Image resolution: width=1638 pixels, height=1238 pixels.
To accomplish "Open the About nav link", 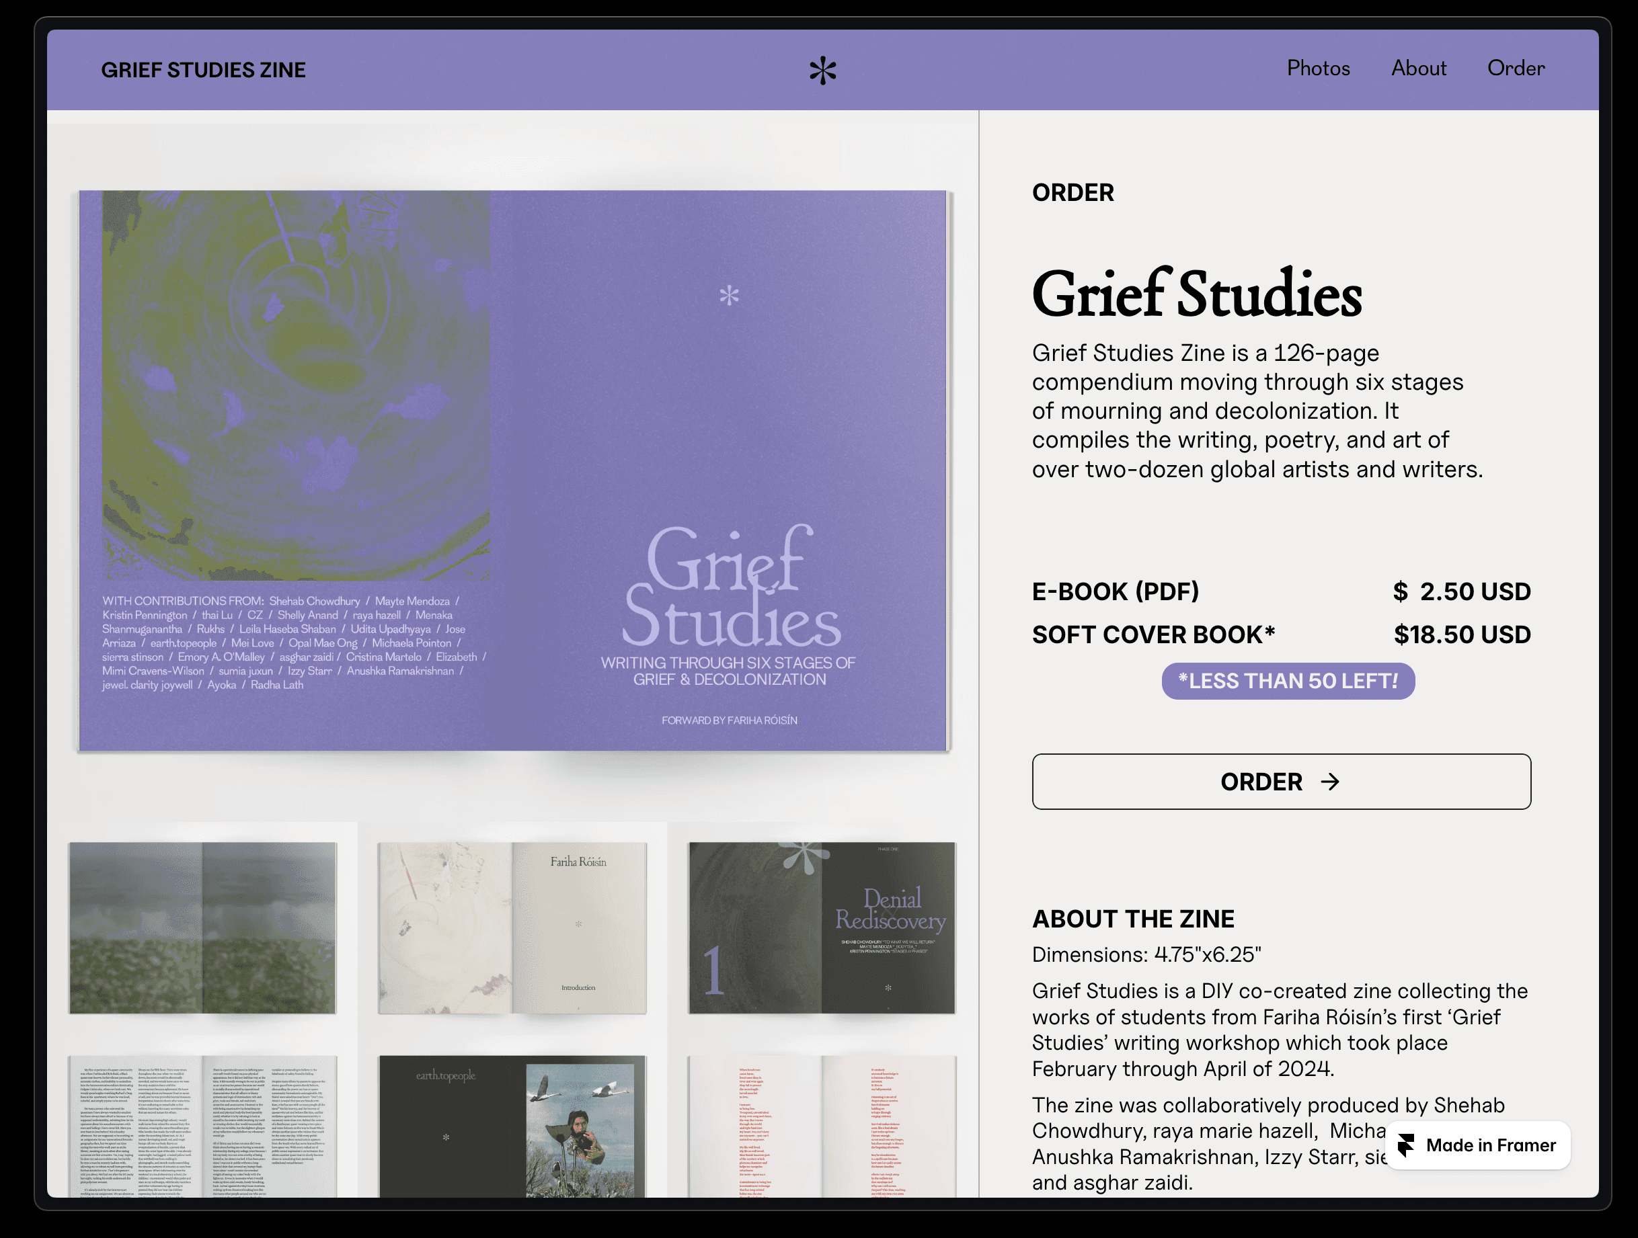I will (1418, 68).
